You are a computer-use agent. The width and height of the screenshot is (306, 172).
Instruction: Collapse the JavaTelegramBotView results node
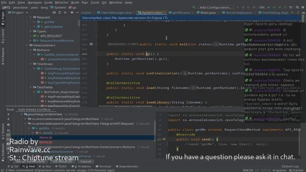pos(22,115)
